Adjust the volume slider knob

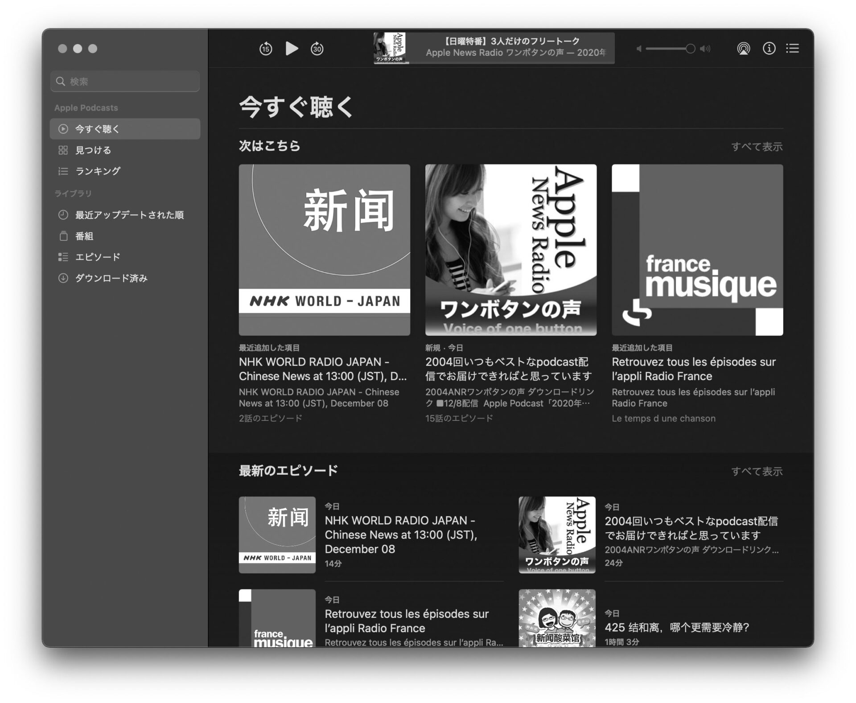coord(690,49)
